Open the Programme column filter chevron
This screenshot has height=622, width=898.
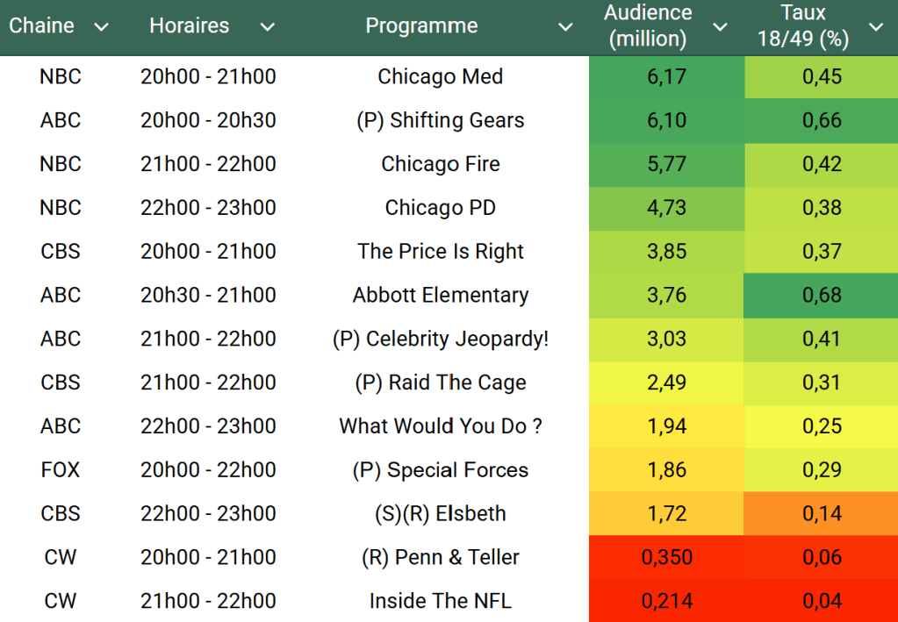(566, 27)
